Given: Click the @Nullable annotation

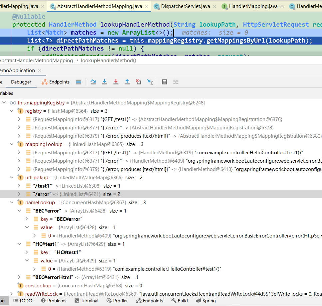Looking at the screenshot, I should (29, 17).
